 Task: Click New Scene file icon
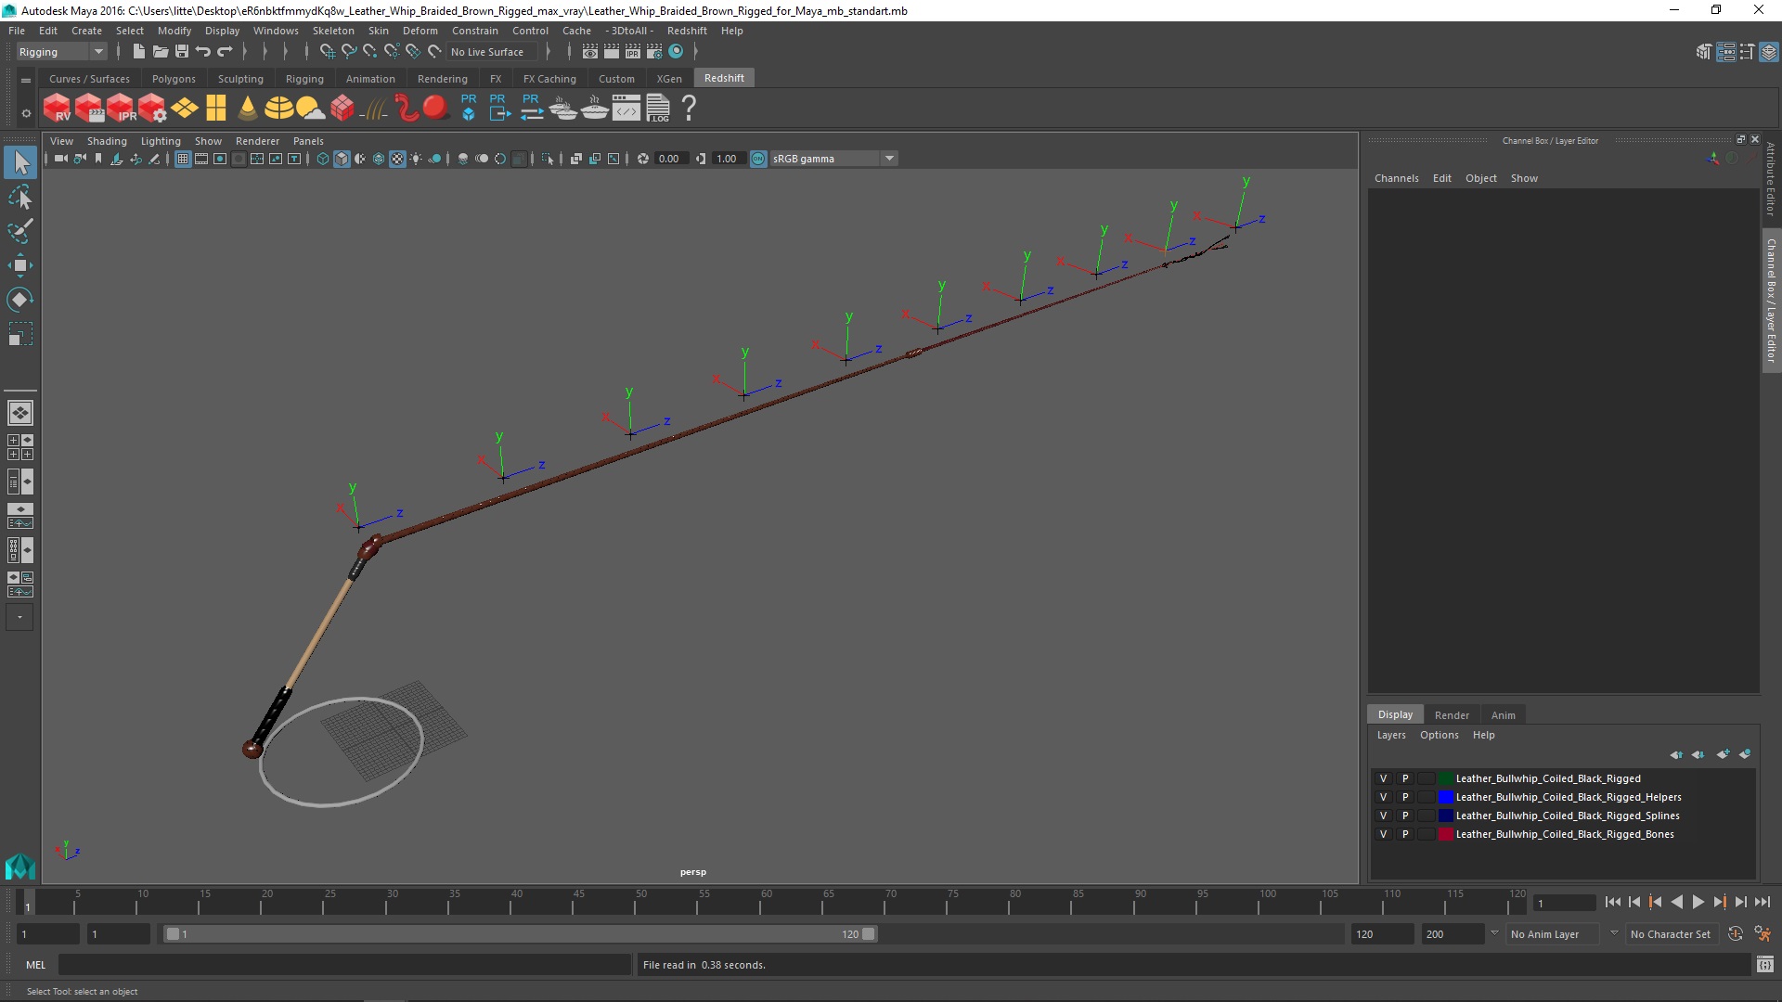point(138,52)
